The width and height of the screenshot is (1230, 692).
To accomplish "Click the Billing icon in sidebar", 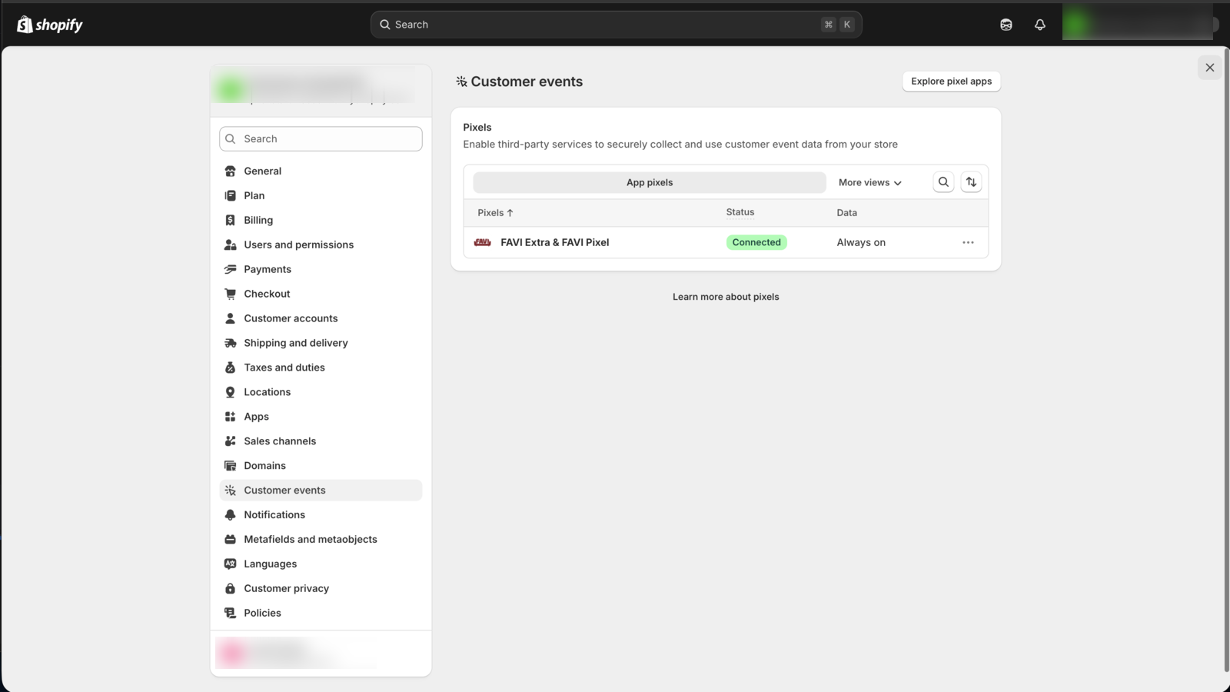I will (x=230, y=220).
